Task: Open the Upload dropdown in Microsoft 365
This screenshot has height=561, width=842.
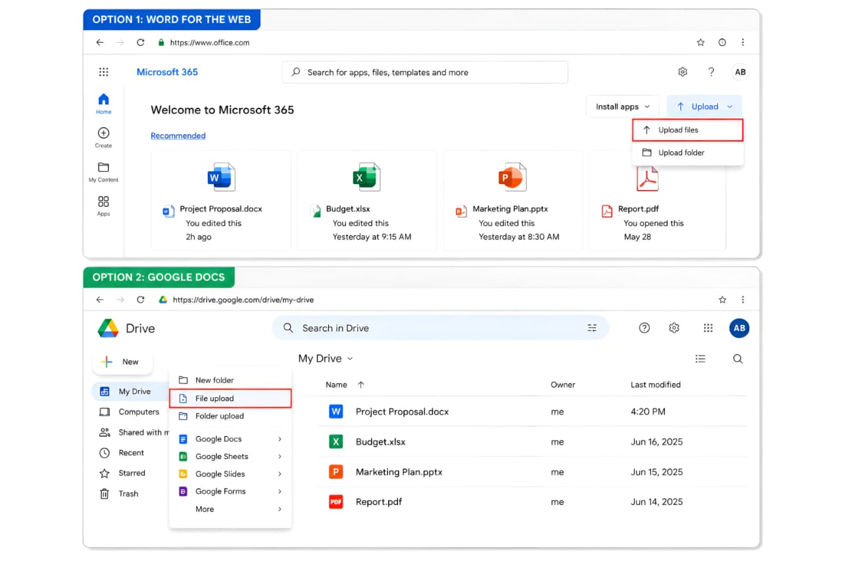Action: pos(704,107)
